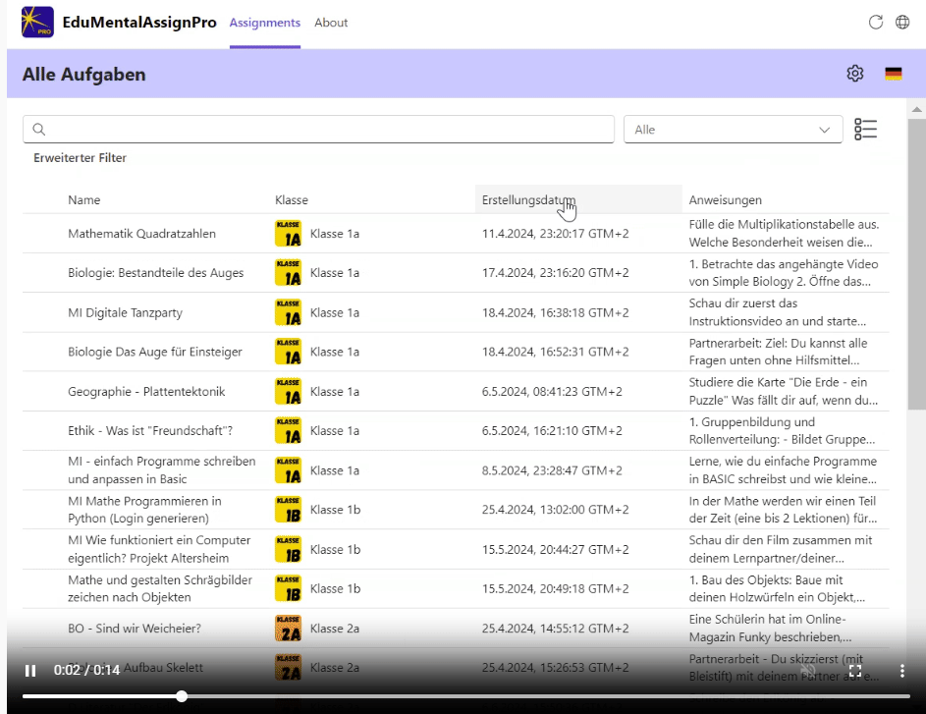Click the refresh icon in the top bar
Viewport: 926px width, 714px height.
pos(876,23)
